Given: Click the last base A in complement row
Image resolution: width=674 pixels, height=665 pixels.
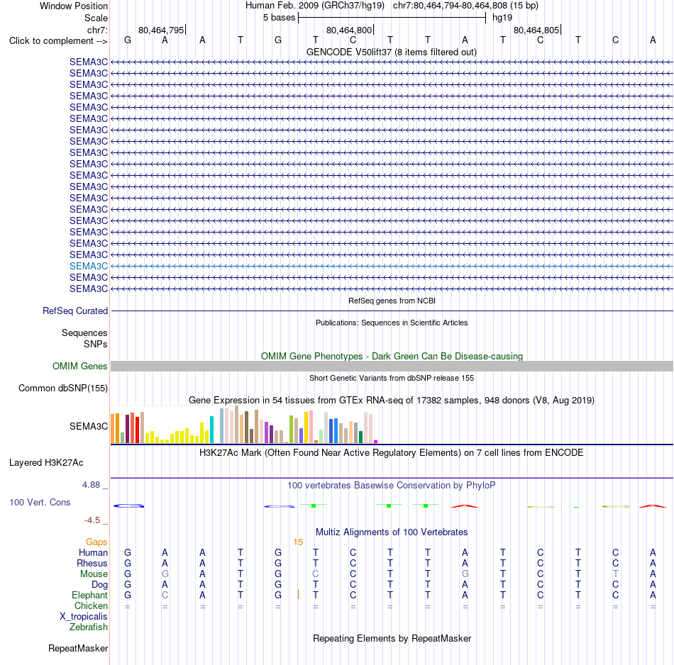Looking at the screenshot, I should [653, 40].
